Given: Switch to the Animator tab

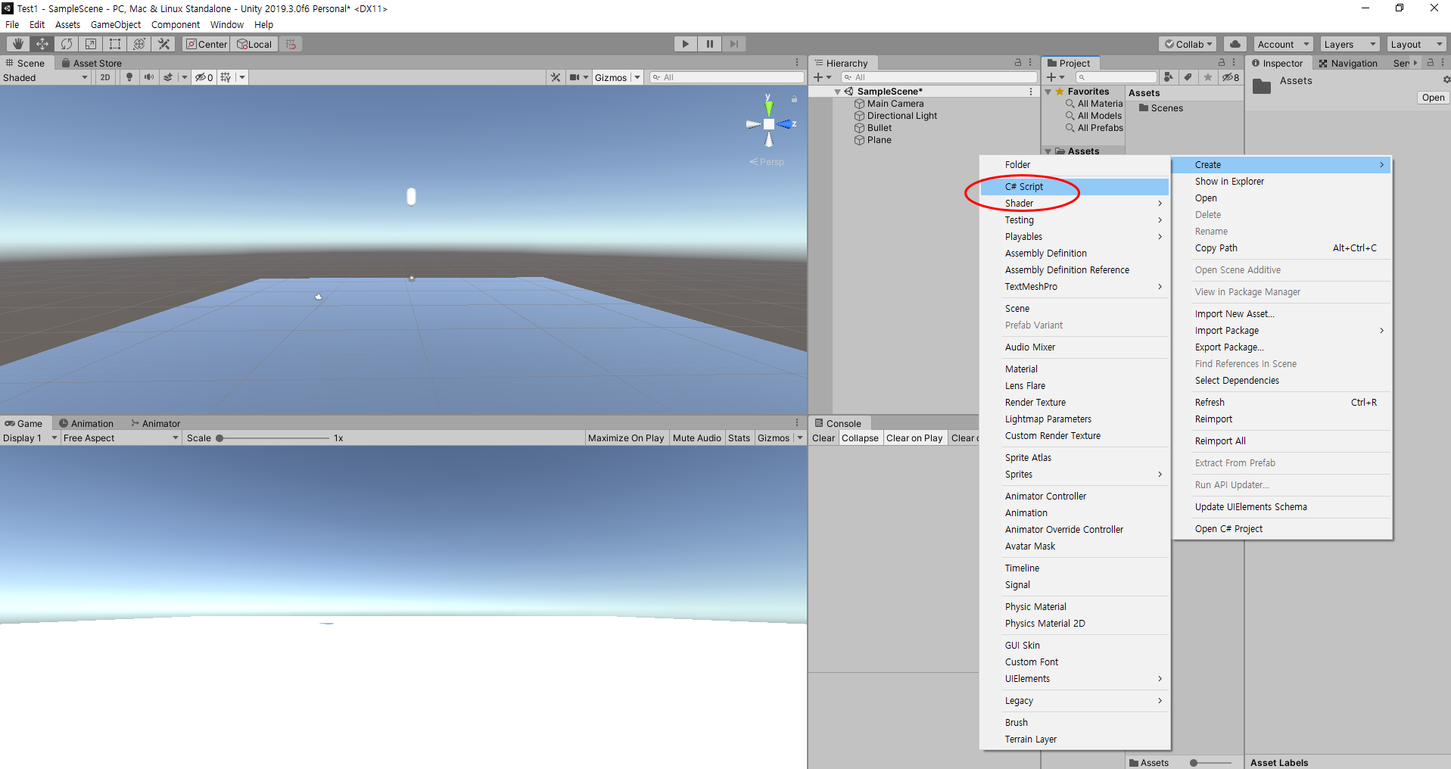Looking at the screenshot, I should coord(156,423).
